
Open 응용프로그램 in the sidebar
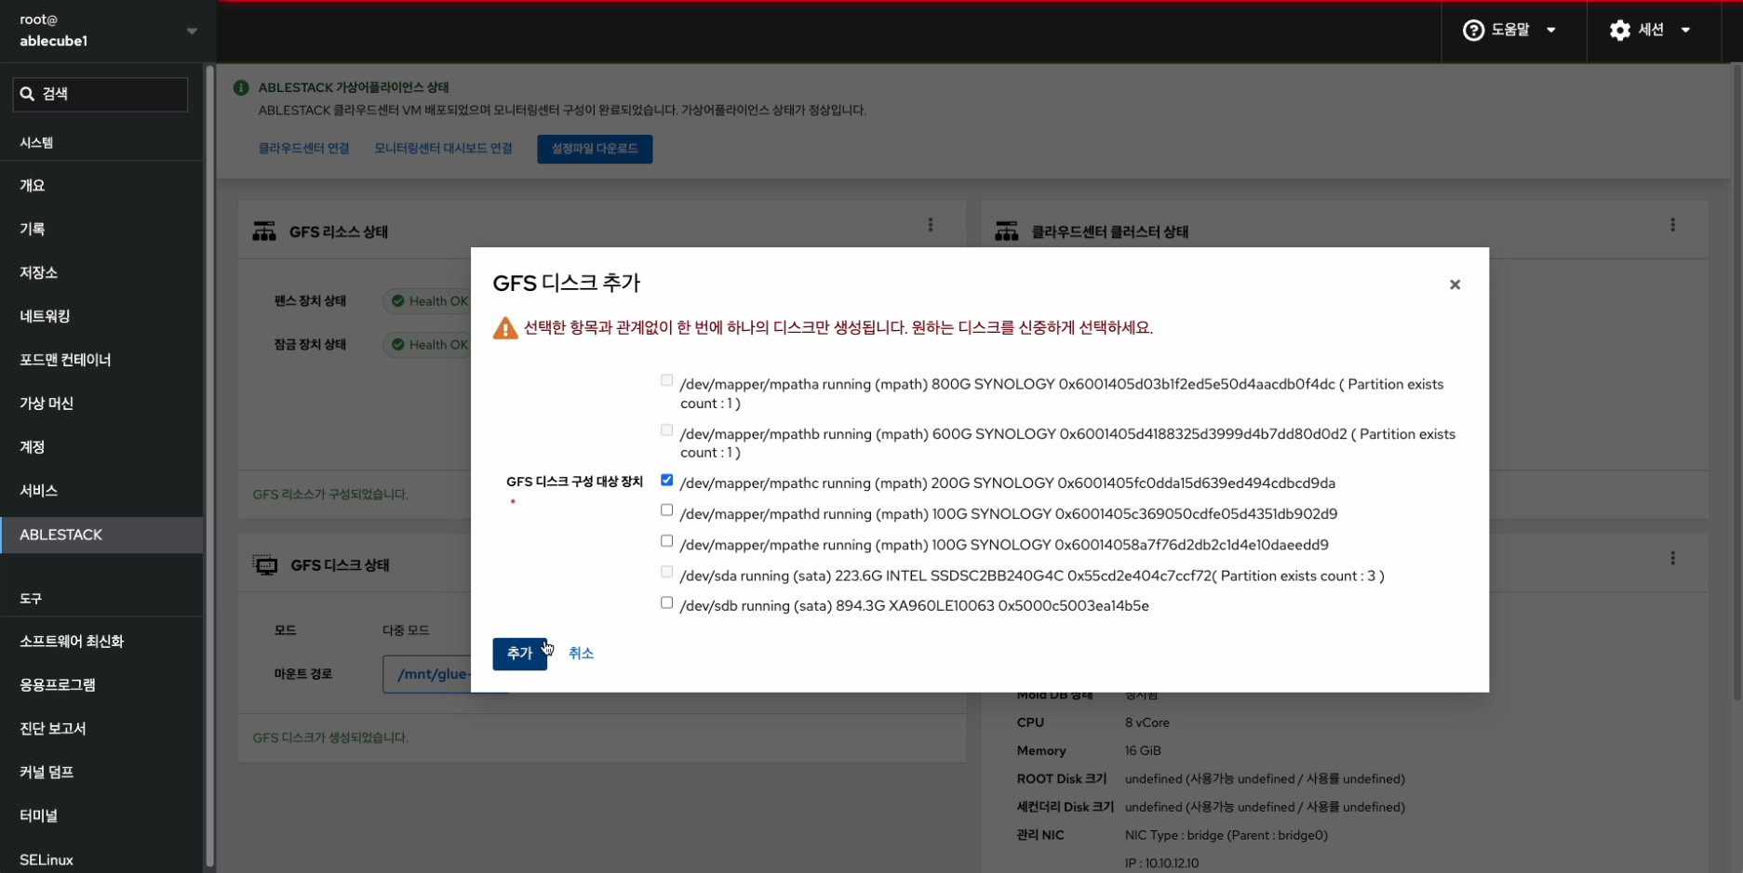(101, 685)
